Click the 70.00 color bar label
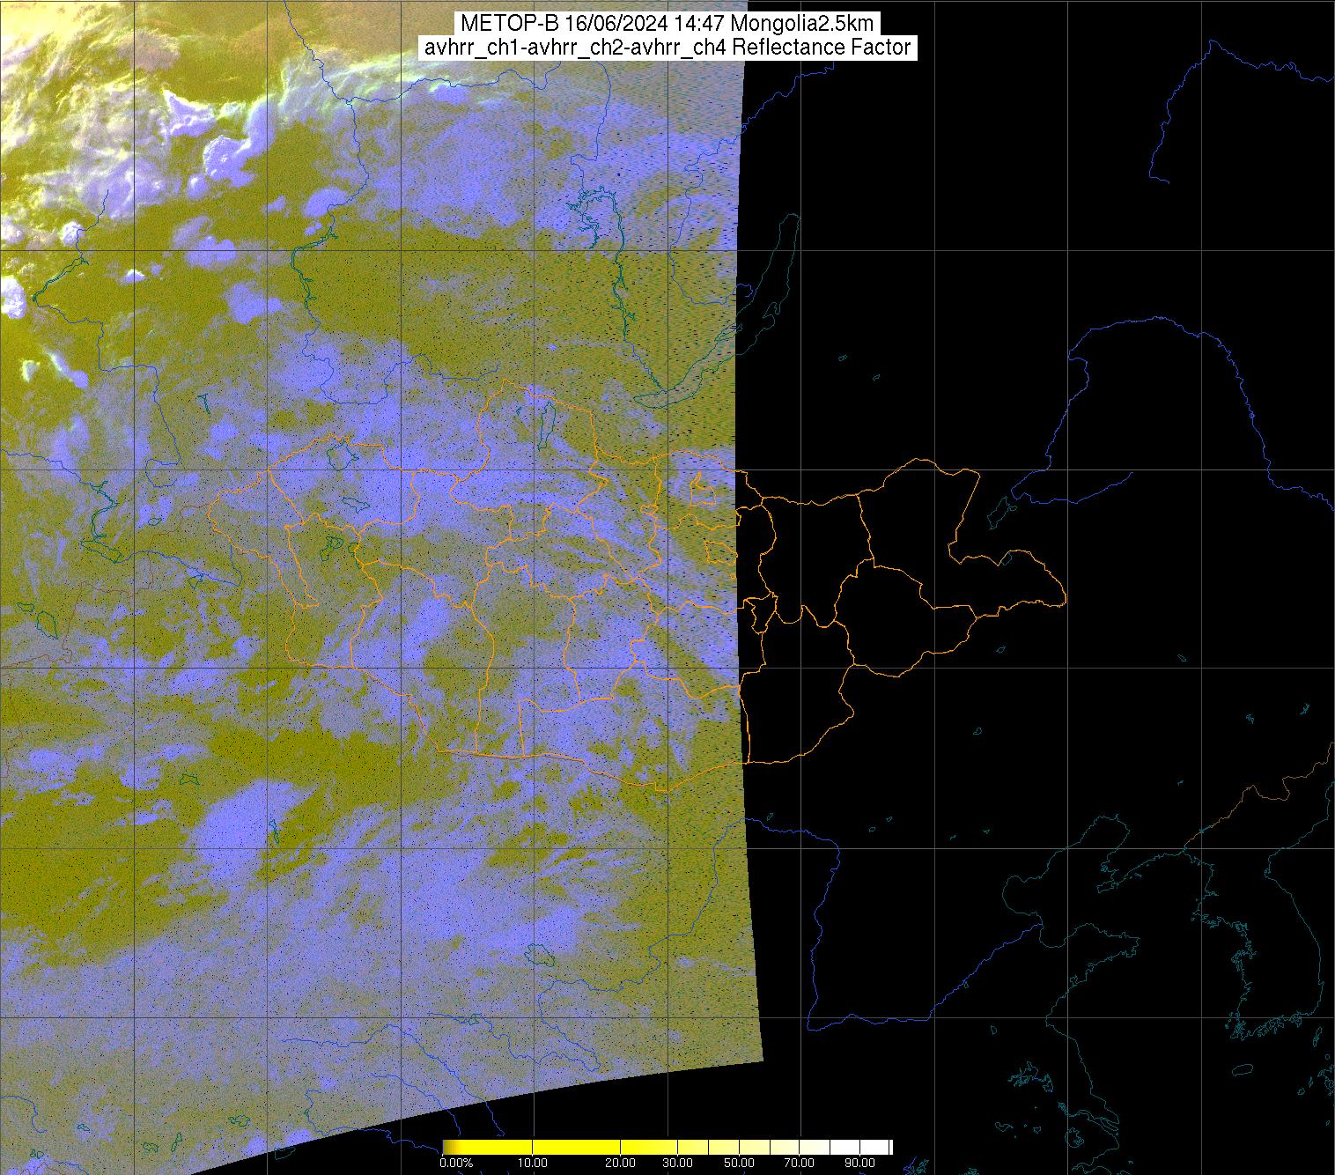This screenshot has width=1335, height=1175. click(x=799, y=1163)
